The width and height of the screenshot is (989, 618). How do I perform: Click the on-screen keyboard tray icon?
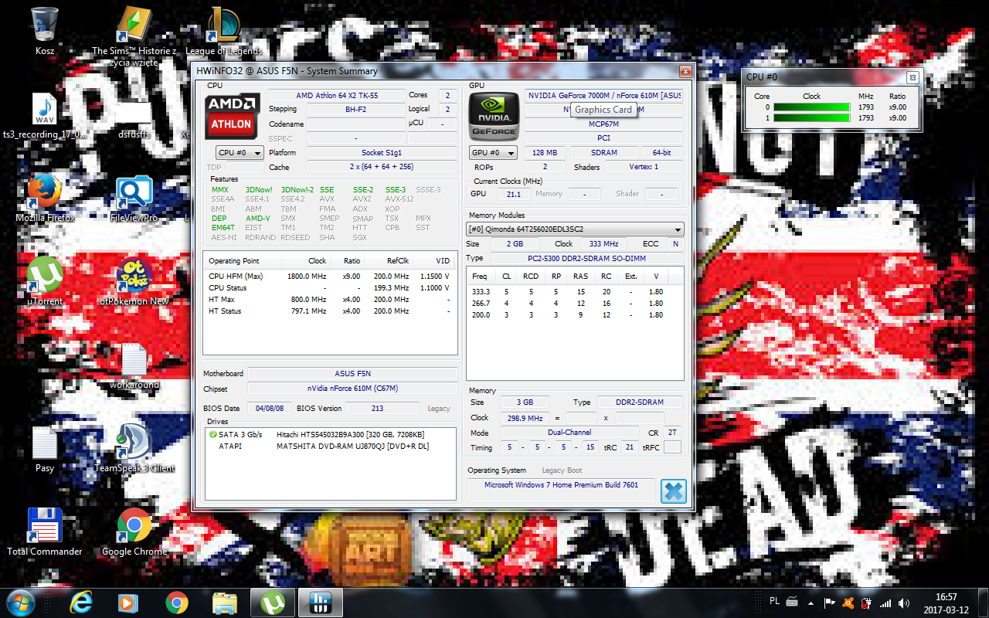click(x=792, y=602)
